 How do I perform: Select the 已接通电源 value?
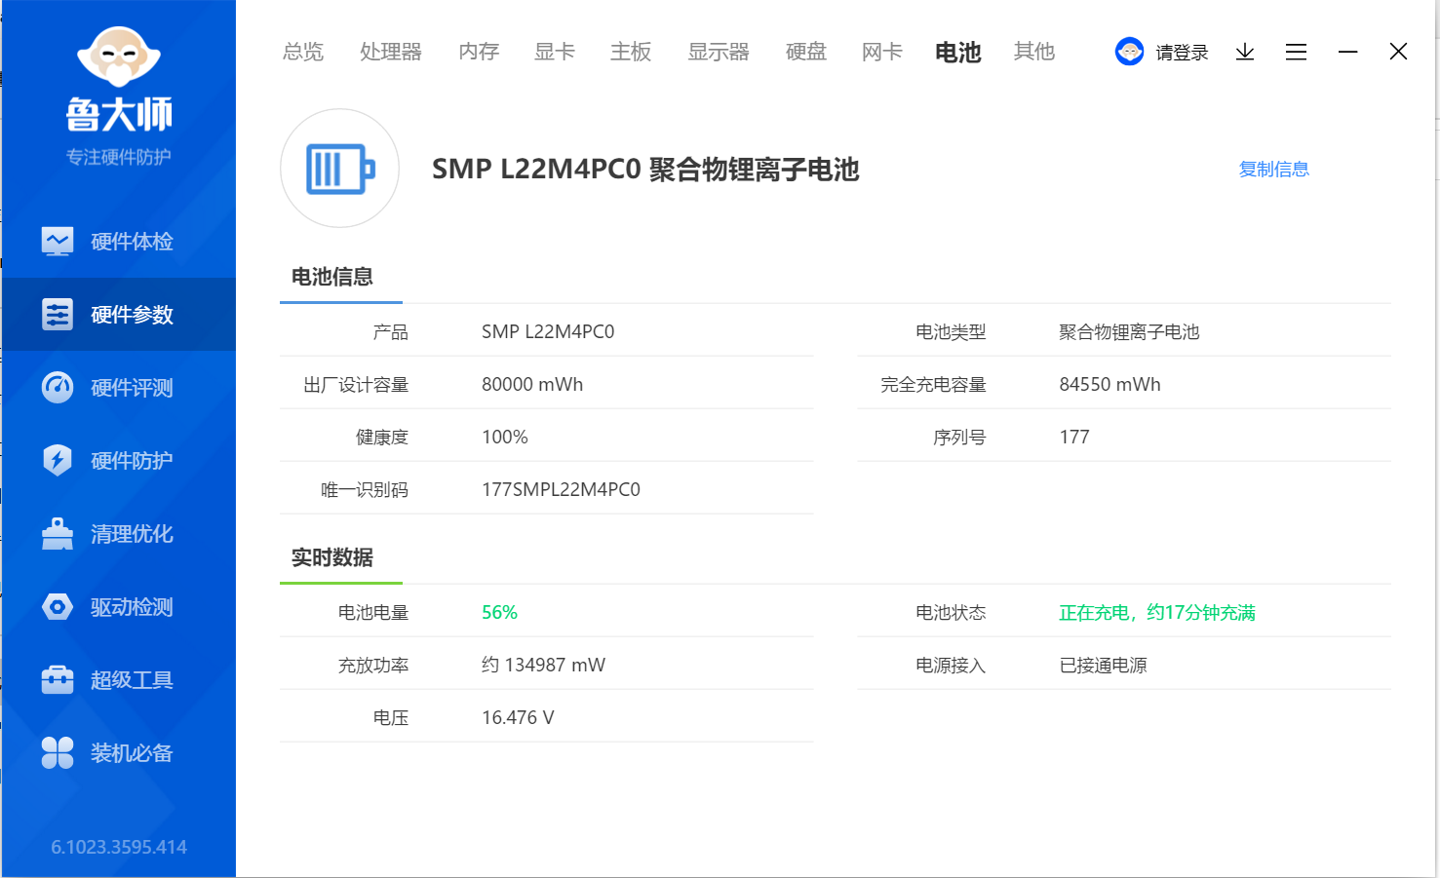[x=1104, y=666]
